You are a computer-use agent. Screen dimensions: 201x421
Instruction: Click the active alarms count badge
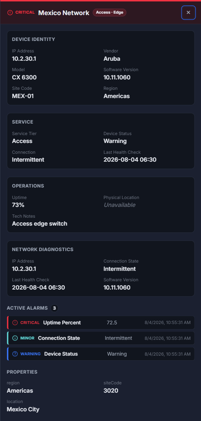(x=55, y=308)
